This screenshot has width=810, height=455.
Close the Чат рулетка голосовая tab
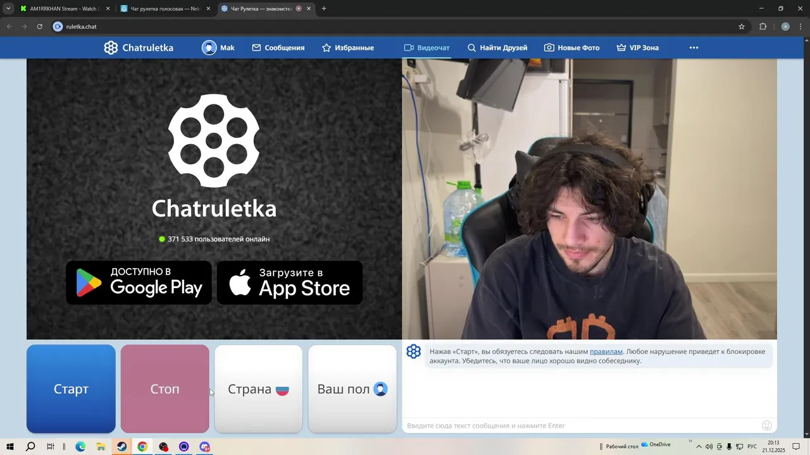click(208, 9)
